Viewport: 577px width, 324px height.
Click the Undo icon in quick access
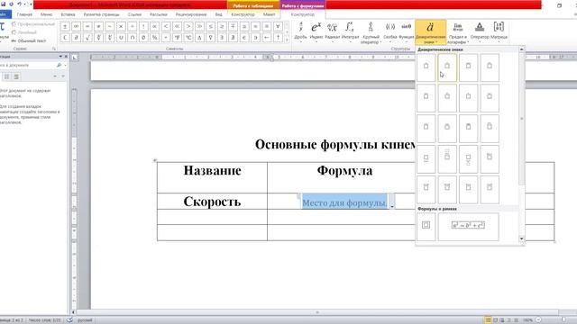coord(19,4)
